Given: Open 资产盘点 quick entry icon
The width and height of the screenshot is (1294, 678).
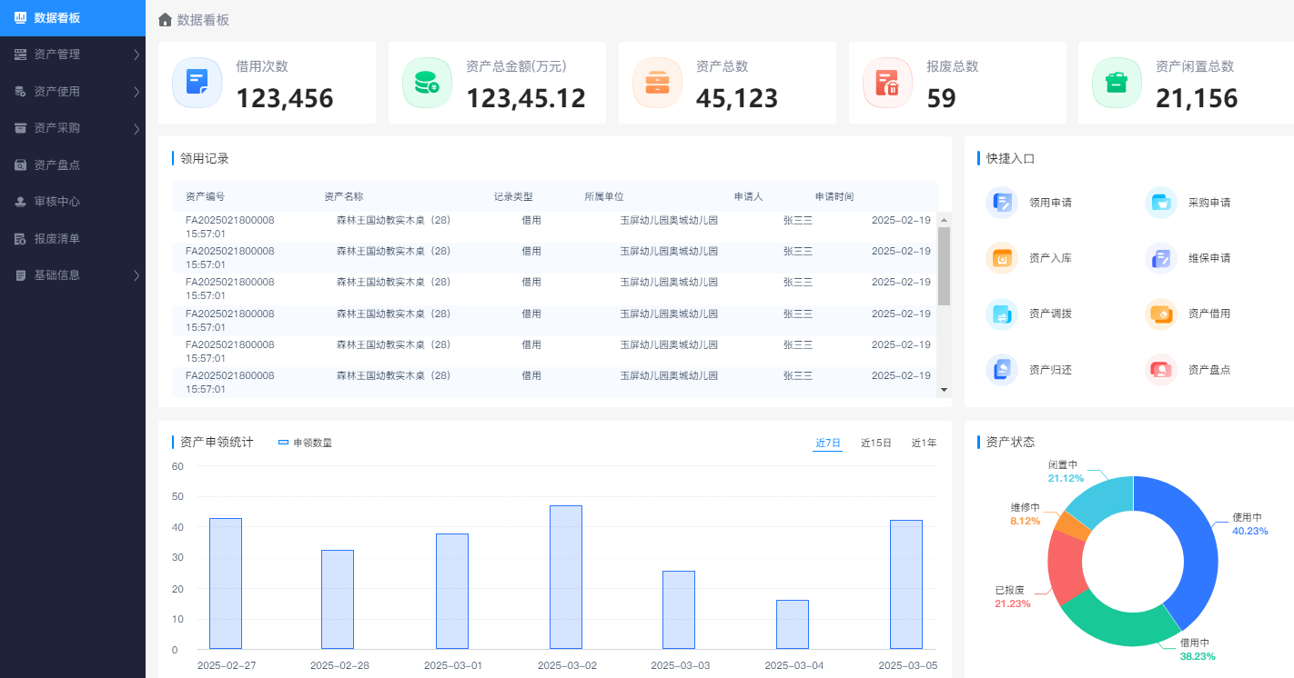Looking at the screenshot, I should 1161,370.
